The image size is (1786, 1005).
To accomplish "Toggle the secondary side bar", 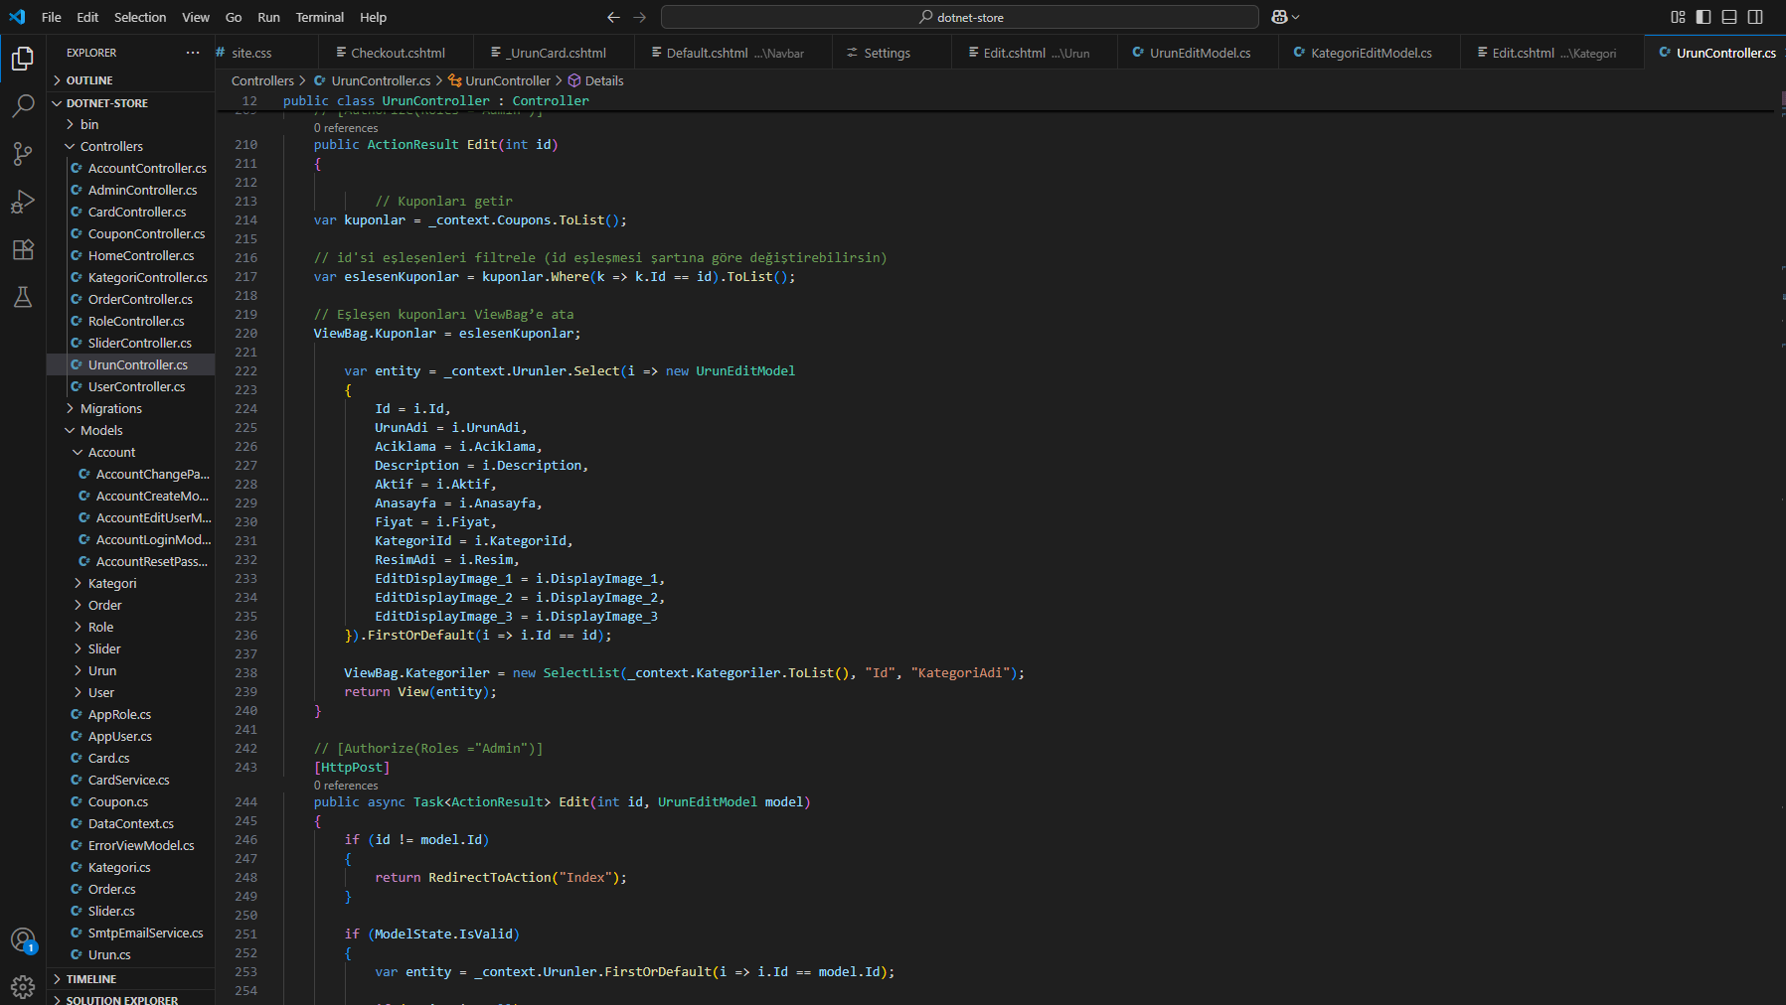I will (1755, 17).
